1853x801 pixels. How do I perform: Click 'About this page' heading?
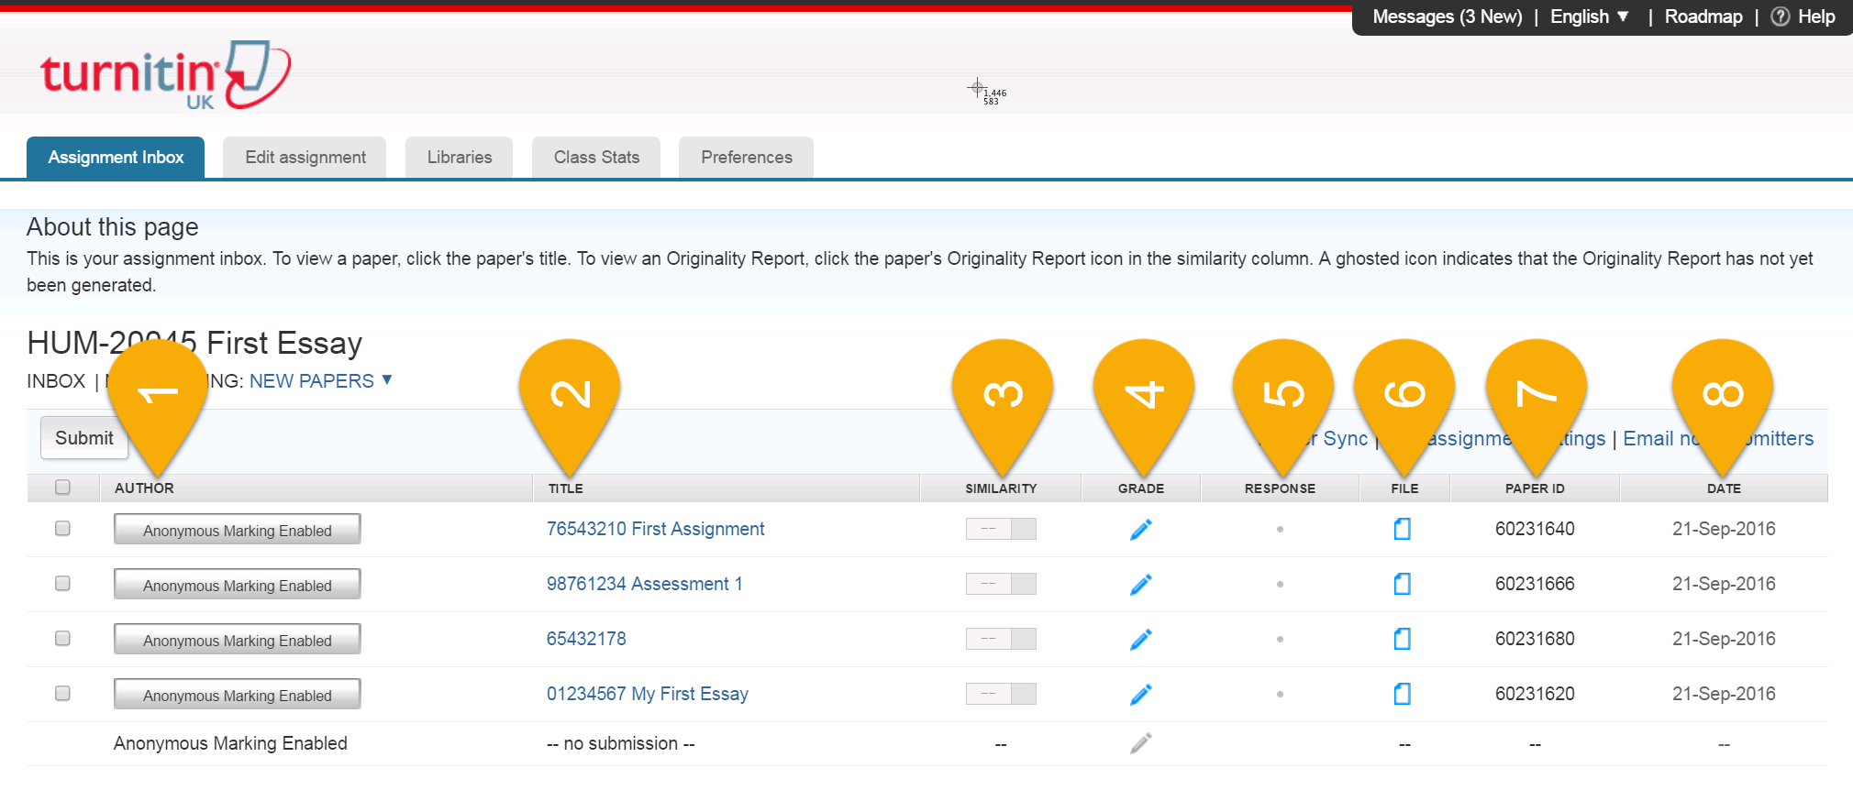click(x=113, y=226)
